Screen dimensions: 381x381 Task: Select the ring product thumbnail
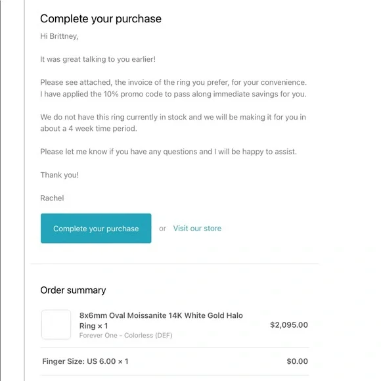click(x=56, y=325)
